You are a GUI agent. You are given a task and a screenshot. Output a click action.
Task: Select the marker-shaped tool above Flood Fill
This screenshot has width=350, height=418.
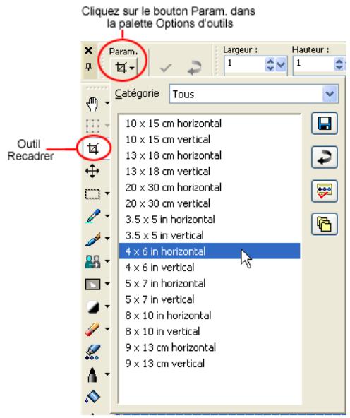92,374
